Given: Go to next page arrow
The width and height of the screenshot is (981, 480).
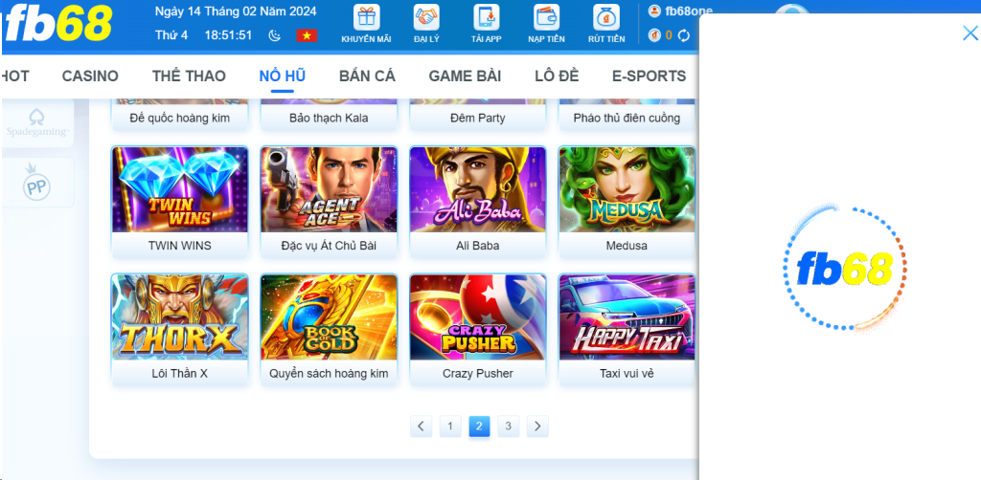Looking at the screenshot, I should (537, 426).
